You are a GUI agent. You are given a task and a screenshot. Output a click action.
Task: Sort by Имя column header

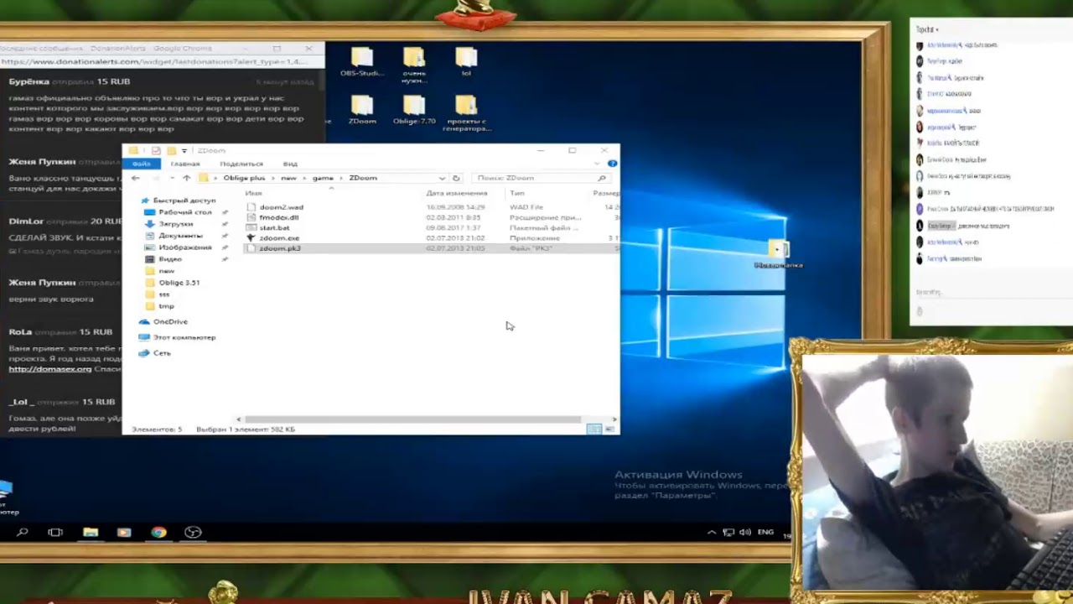tap(253, 193)
